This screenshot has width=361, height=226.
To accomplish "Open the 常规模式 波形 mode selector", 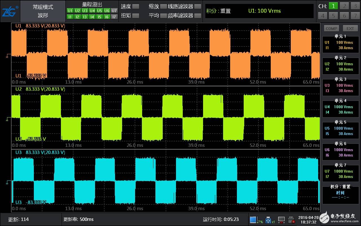I will pos(43,11).
